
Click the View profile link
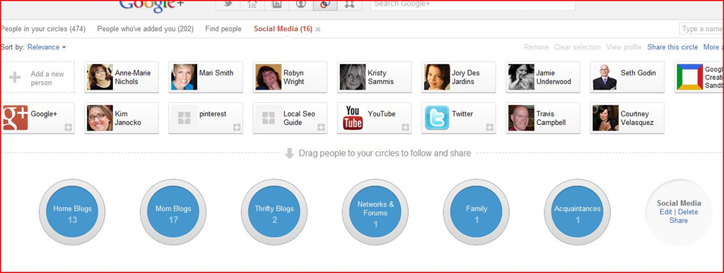click(x=624, y=47)
